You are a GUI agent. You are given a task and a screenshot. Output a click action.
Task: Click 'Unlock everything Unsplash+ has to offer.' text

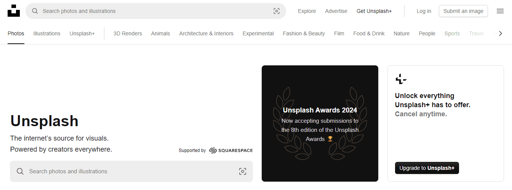point(433,100)
